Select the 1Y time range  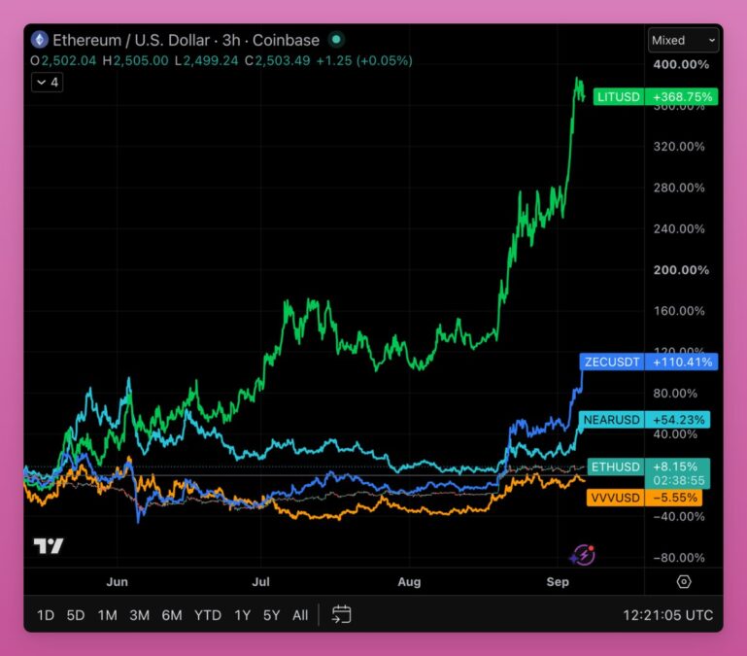coord(243,615)
